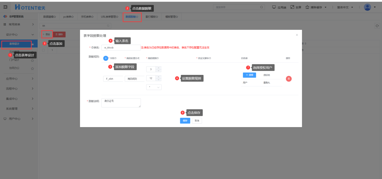Open 协同办公 in the sidebar
Viewport: 382px width, 179px height.
14,68
